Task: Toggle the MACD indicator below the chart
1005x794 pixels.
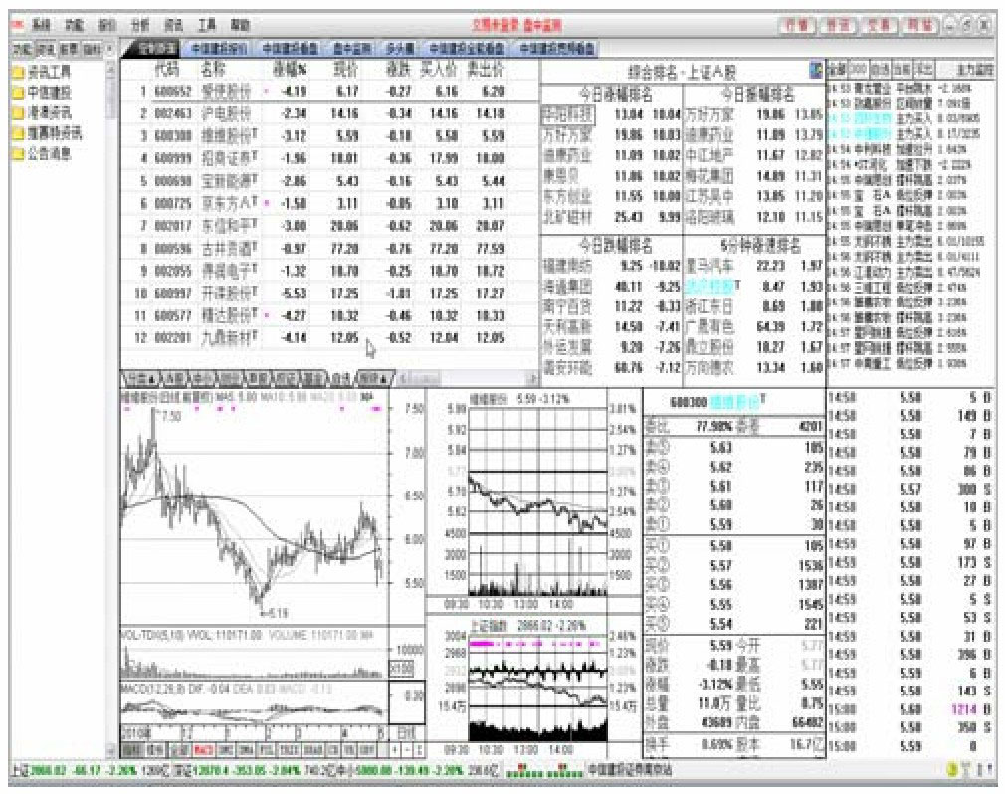Action: click(x=202, y=749)
